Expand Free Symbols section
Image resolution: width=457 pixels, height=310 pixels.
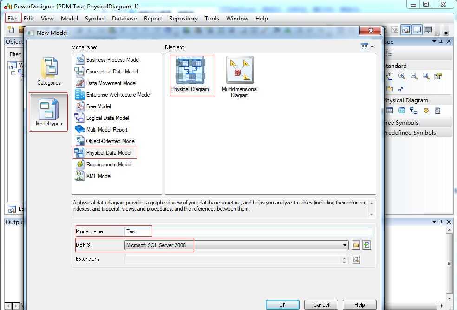(418, 123)
